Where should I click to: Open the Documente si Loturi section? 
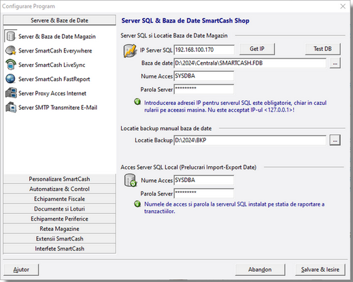click(59, 209)
